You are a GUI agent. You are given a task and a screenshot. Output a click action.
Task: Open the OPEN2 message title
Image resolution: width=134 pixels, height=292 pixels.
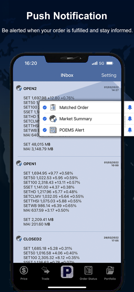tap(30, 89)
